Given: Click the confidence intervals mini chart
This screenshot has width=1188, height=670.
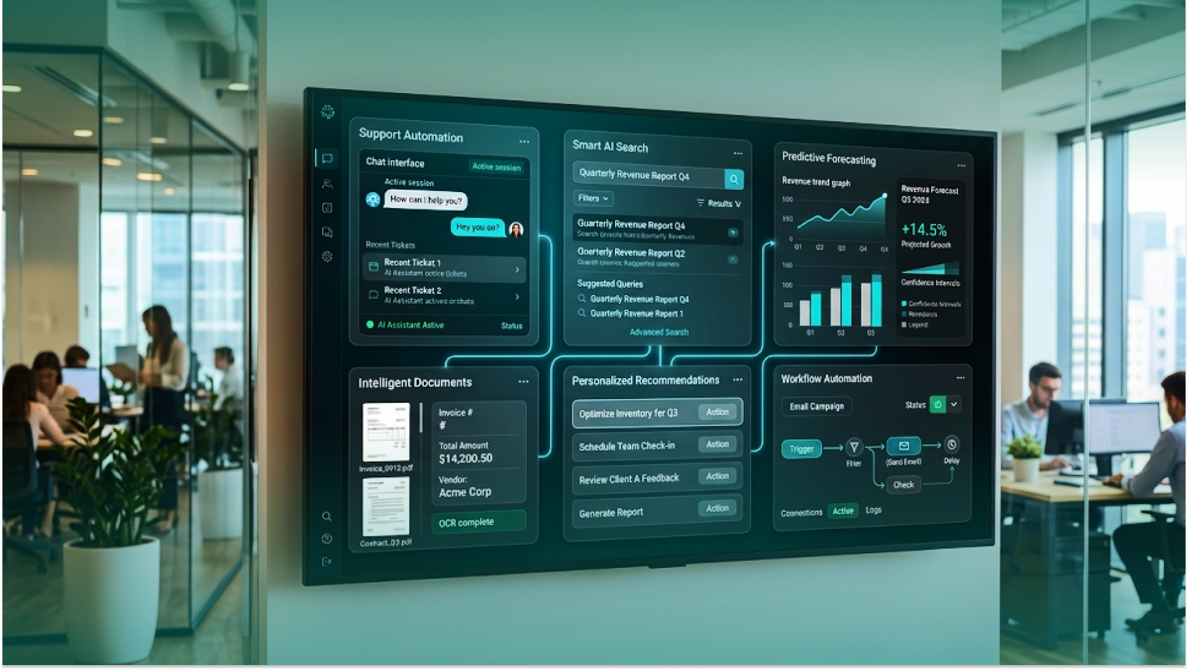Looking at the screenshot, I should pos(930,267).
